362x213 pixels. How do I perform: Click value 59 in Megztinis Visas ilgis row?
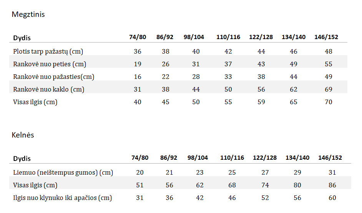click(261, 102)
